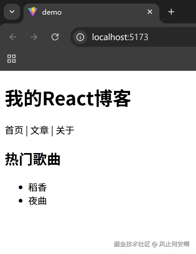The image size is (196, 254).
Task: Go forward to the next page
Action: (x=34, y=37)
